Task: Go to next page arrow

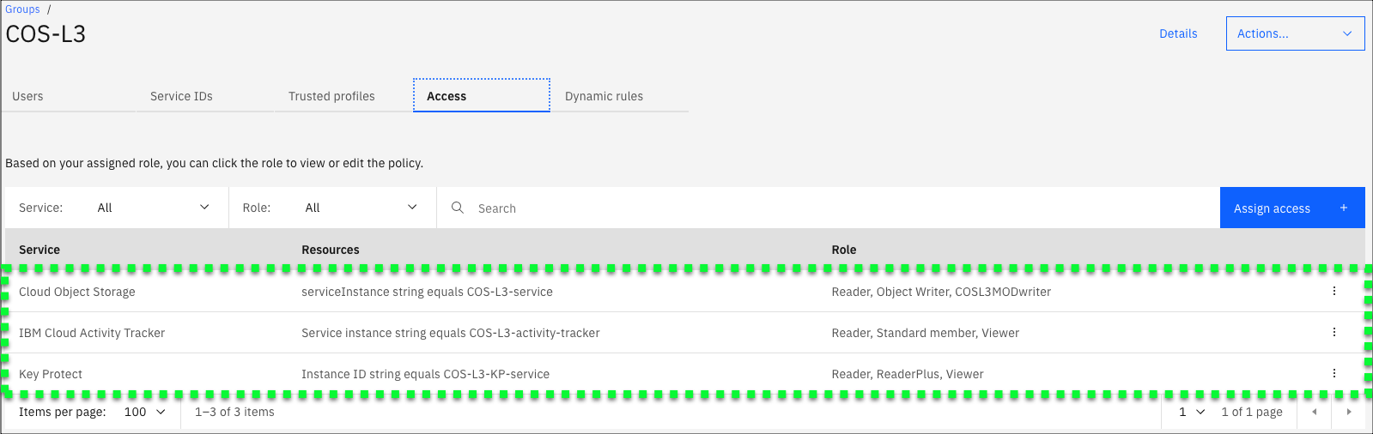Action: tap(1349, 412)
